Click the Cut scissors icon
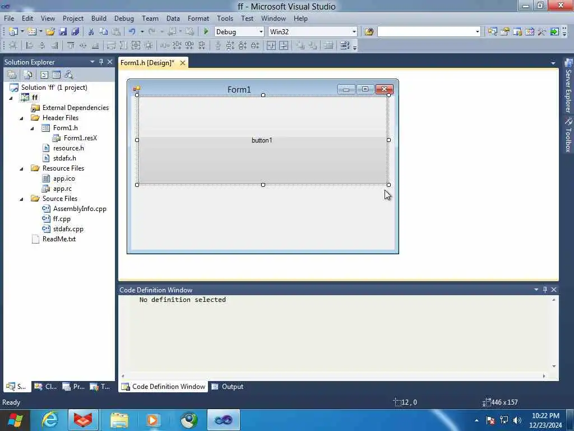Screen dimensions: 574x431 tap(91, 32)
